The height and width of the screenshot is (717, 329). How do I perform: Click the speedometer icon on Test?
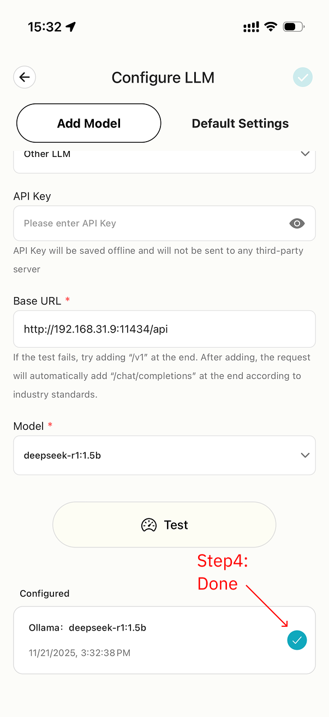click(149, 525)
